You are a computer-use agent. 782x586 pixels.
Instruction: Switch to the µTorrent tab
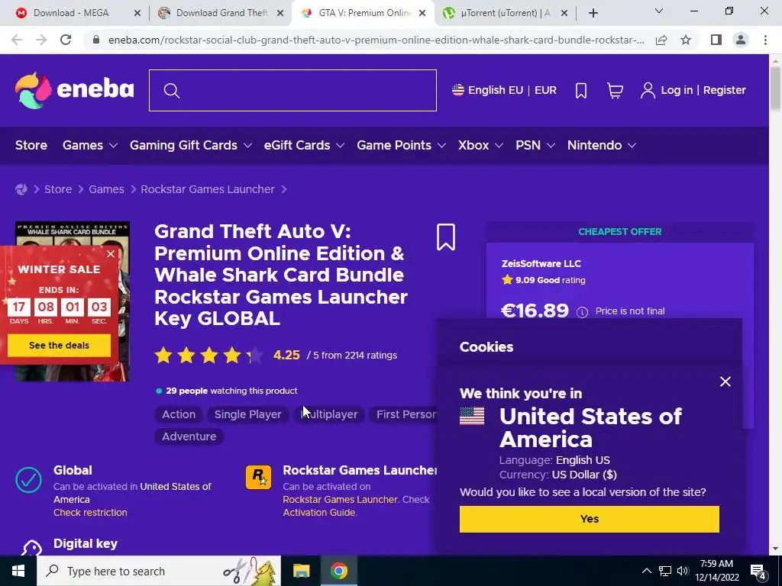pyautogui.click(x=506, y=14)
